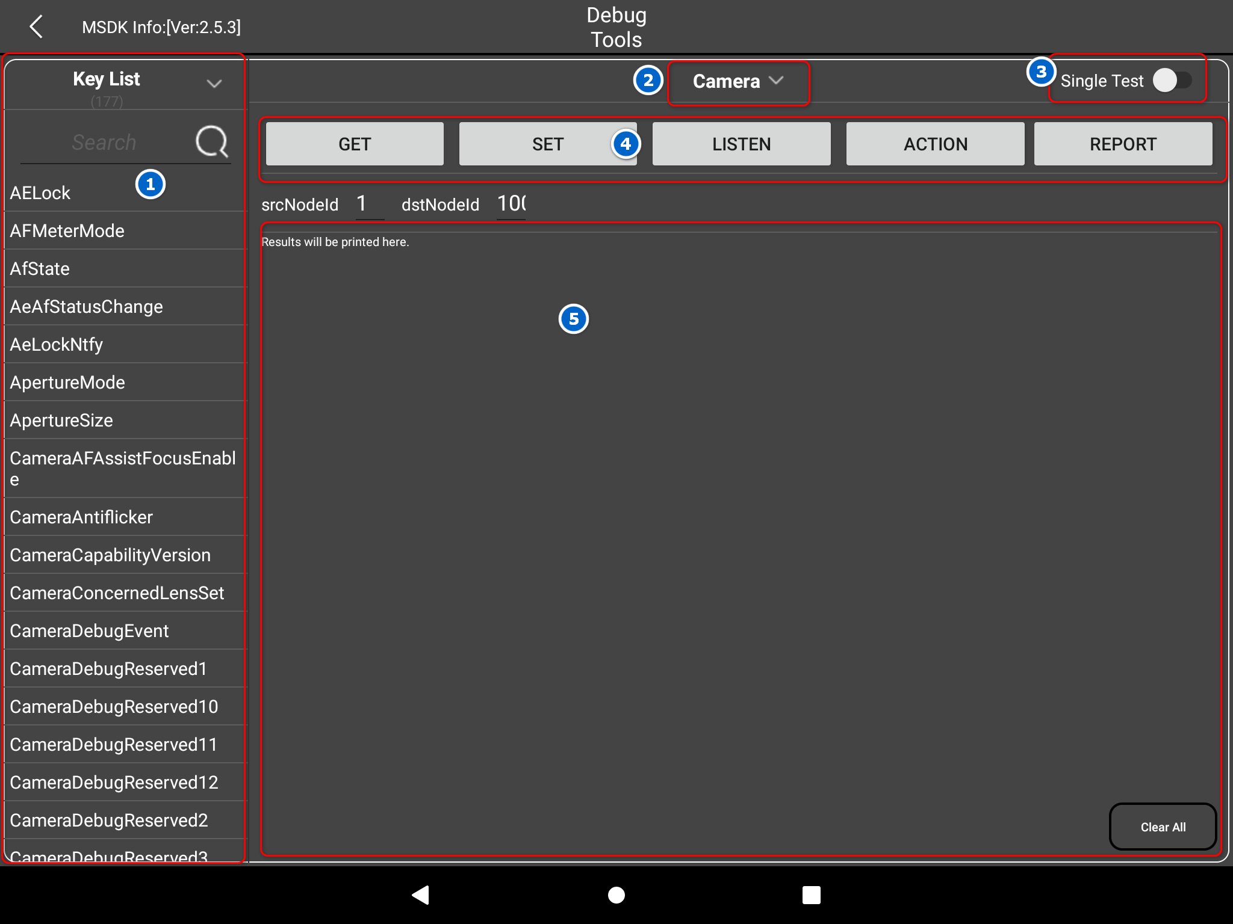This screenshot has width=1233, height=924.
Task: Focus the Search key input field
Action: click(x=104, y=143)
